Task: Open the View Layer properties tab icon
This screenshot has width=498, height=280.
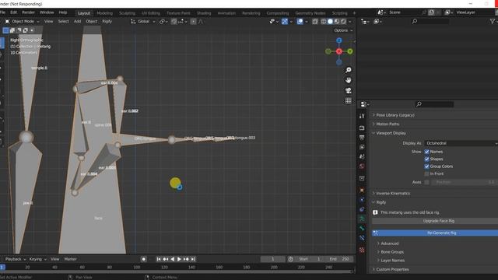Action: (x=362, y=147)
